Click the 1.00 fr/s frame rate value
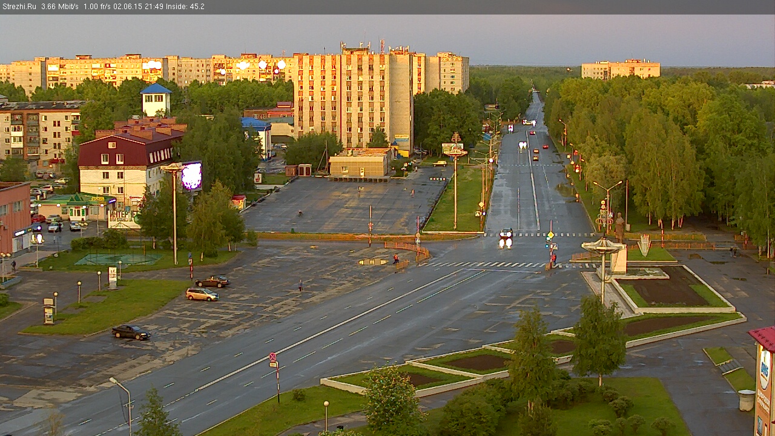The image size is (775, 436). pos(97,7)
